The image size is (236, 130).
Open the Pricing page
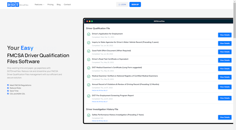(50, 4)
